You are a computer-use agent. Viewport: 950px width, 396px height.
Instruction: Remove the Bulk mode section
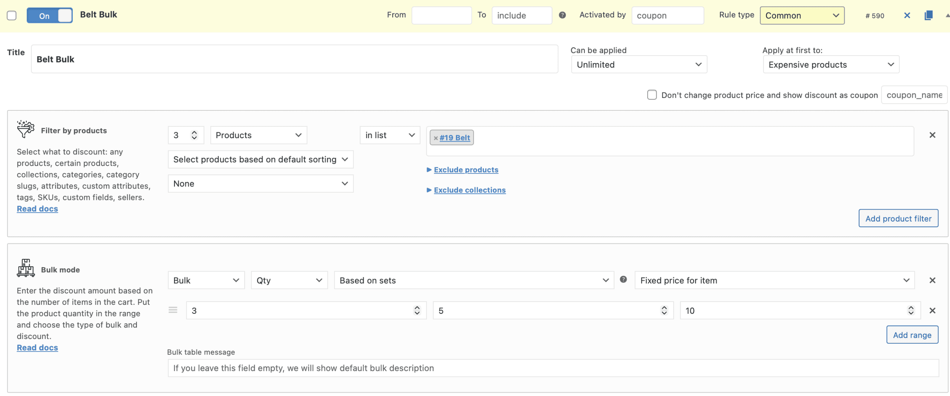tap(932, 280)
